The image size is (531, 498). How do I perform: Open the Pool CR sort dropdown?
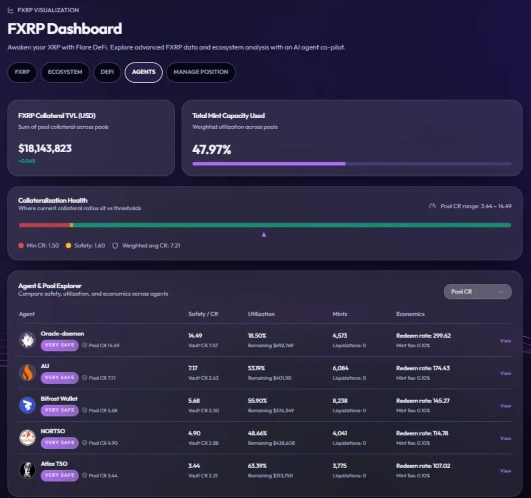pyautogui.click(x=477, y=292)
